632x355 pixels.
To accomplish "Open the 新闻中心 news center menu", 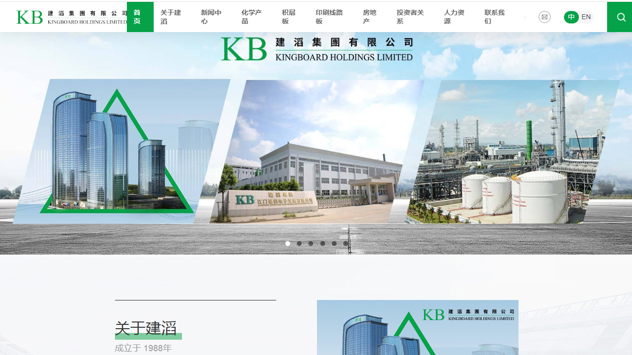I will pyautogui.click(x=211, y=17).
